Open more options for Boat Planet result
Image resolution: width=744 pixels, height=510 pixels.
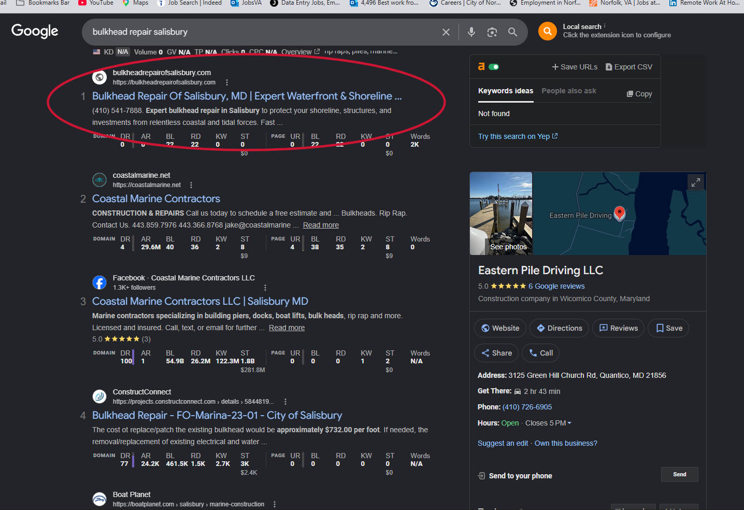(x=275, y=504)
